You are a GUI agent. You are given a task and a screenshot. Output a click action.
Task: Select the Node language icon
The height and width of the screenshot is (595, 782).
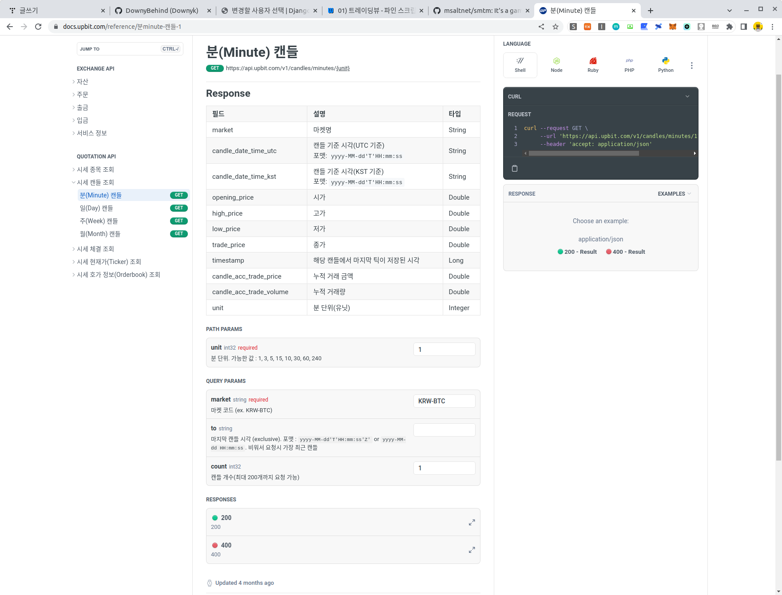(556, 65)
